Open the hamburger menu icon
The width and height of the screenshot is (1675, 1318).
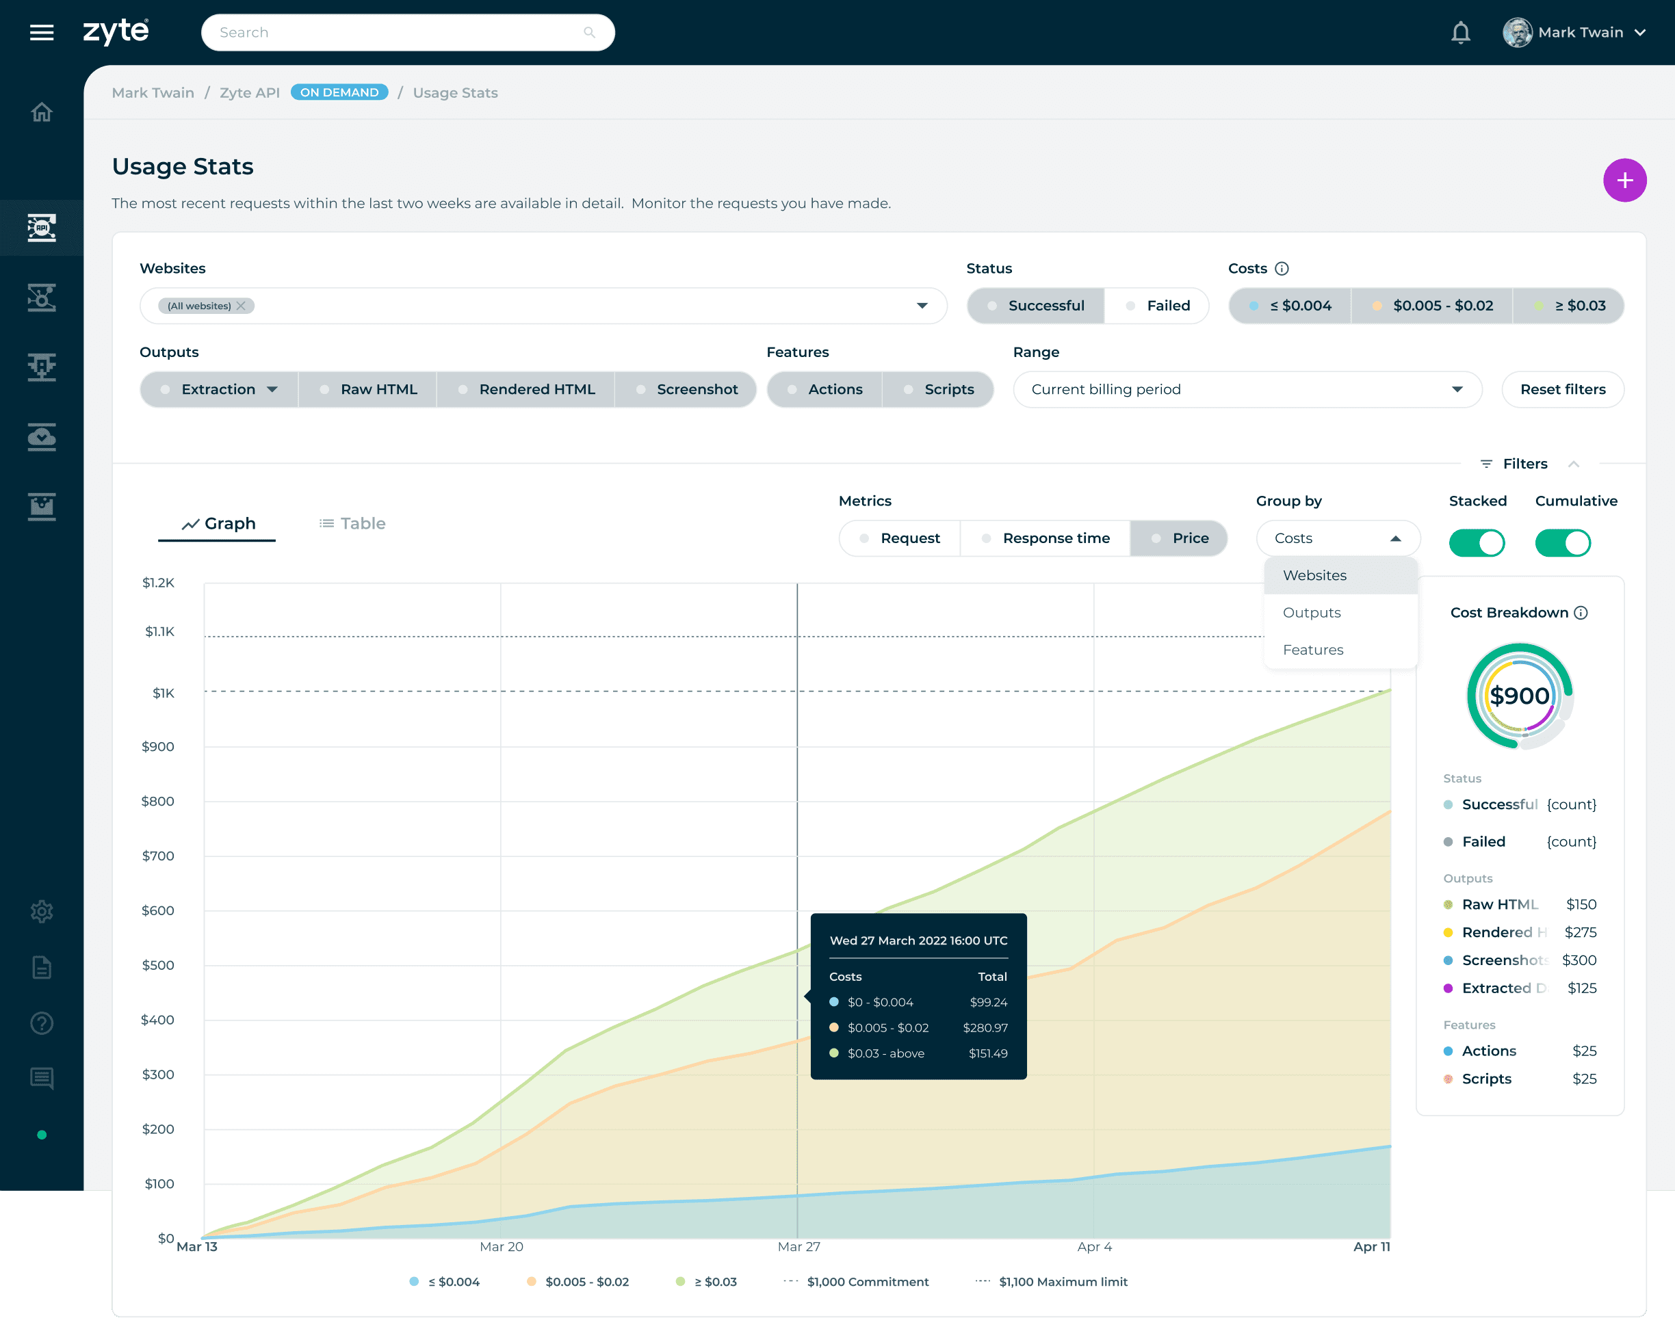(42, 32)
